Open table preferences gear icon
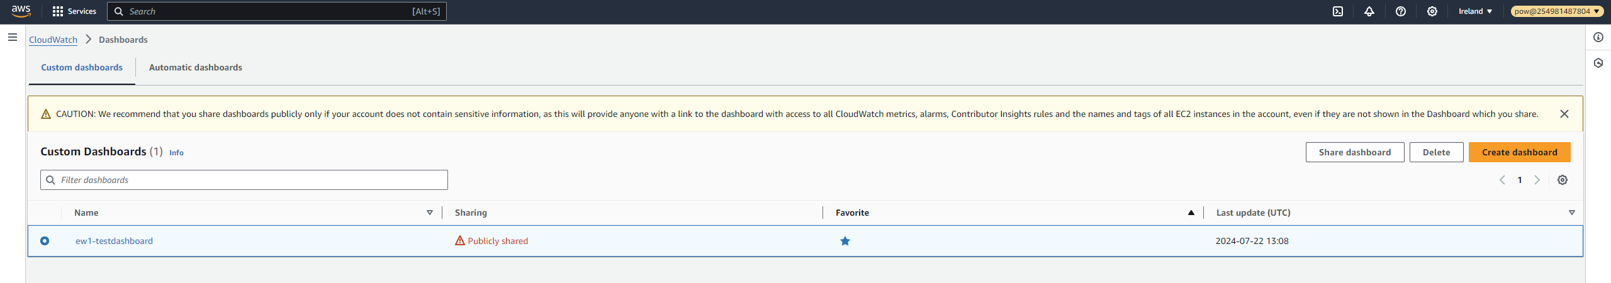This screenshot has height=283, width=1611. coord(1563,180)
